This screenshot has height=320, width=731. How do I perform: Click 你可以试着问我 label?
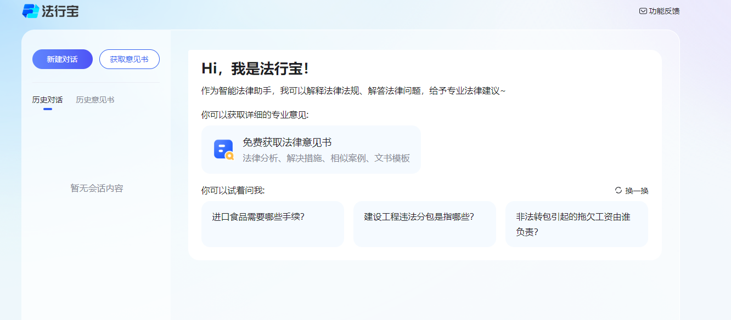[x=233, y=191]
